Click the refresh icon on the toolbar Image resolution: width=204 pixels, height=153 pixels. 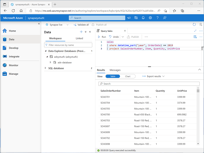tap(194, 24)
